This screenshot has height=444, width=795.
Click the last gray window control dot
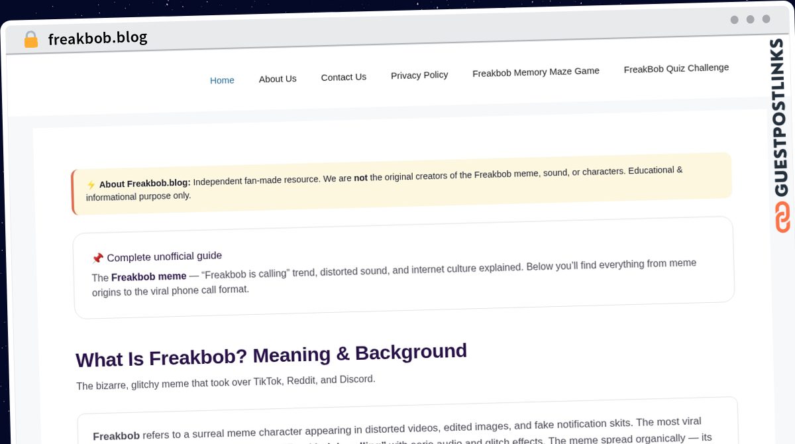(766, 19)
